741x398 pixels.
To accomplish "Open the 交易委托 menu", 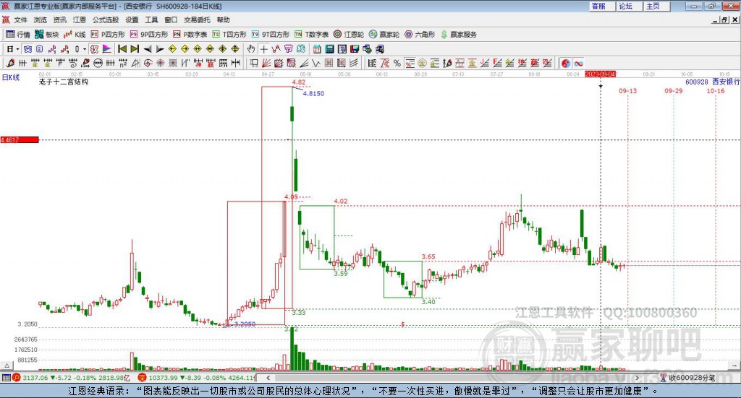I will pyautogui.click(x=197, y=20).
